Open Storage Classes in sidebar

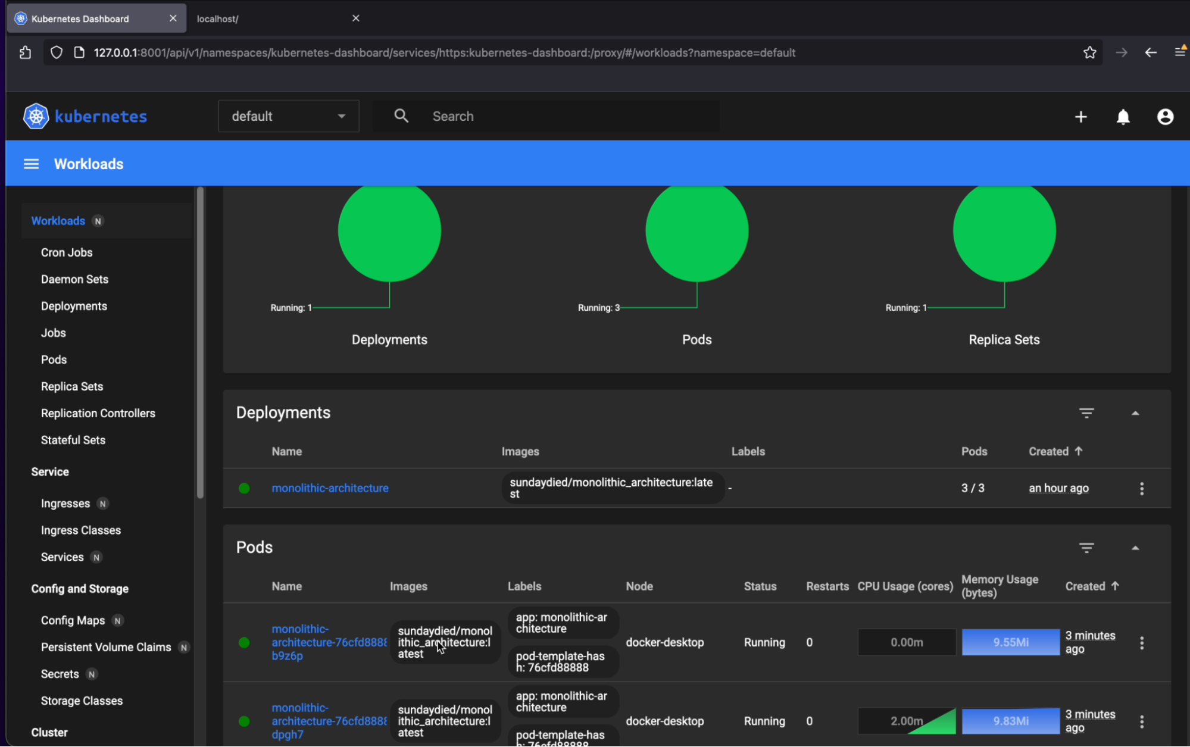[x=82, y=701]
